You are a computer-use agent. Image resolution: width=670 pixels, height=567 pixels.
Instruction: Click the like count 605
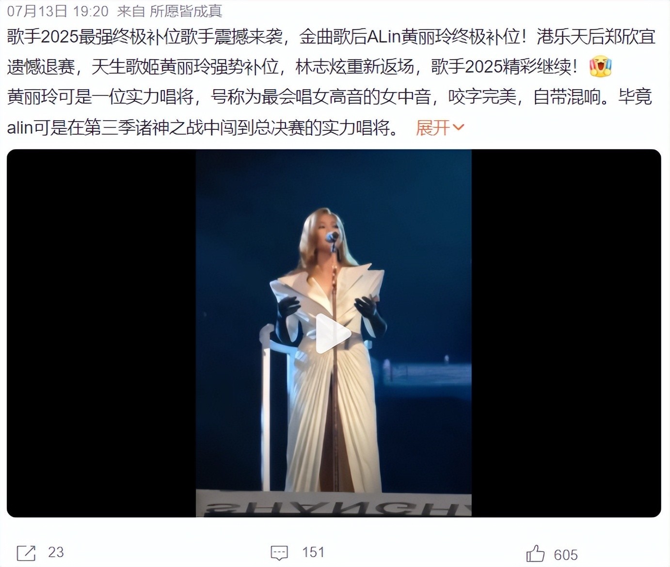click(x=566, y=555)
